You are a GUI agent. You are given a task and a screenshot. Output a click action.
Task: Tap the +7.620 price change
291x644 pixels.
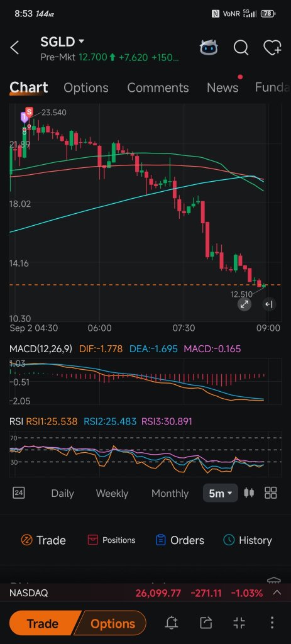[133, 57]
